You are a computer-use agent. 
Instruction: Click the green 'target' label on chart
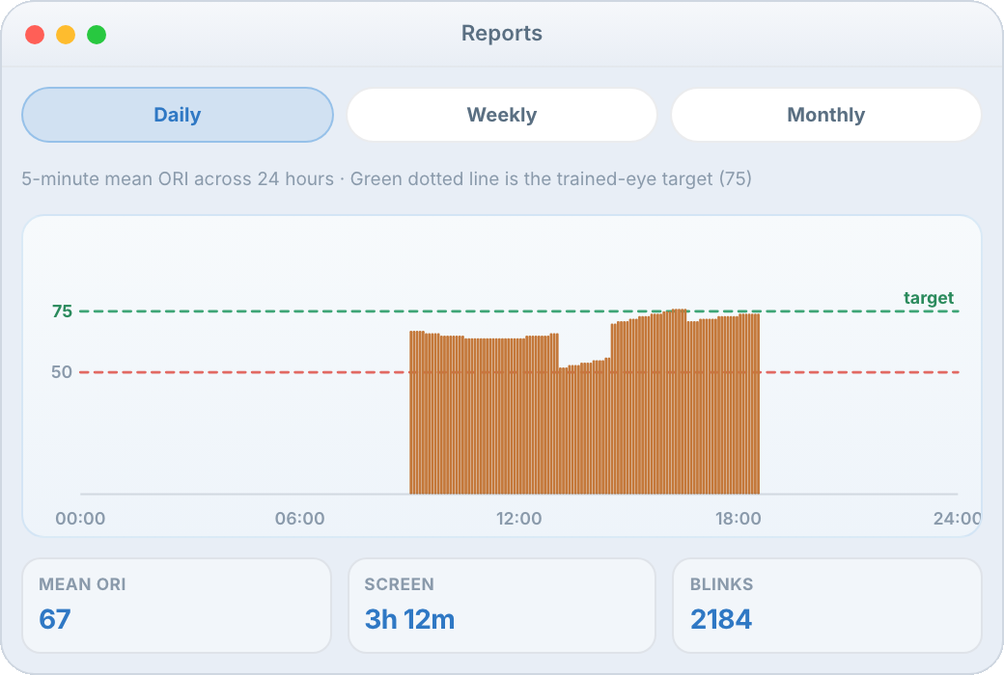(929, 298)
